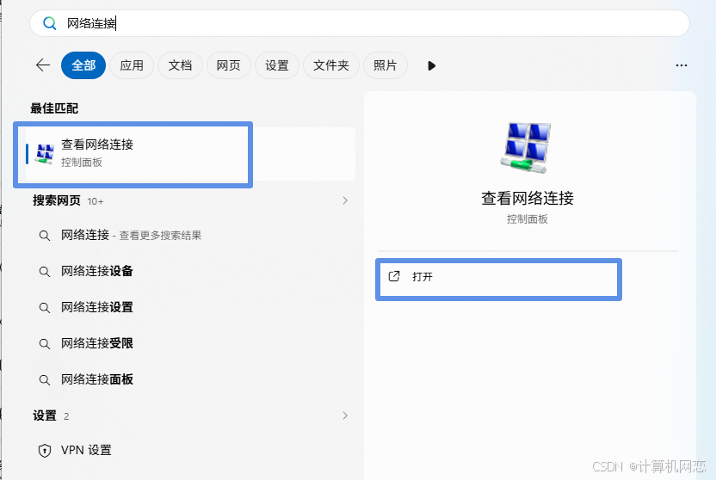The width and height of the screenshot is (716, 480).
Task: Click the large network icon in preview pane
Action: (x=526, y=148)
